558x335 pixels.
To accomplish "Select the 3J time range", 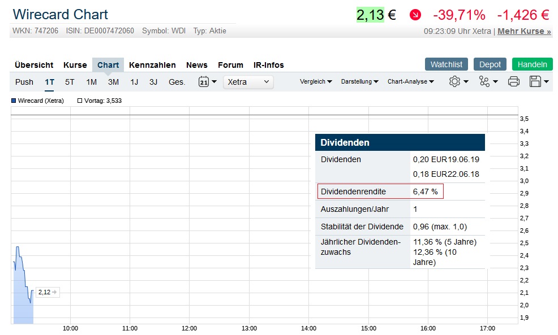I will click(153, 82).
